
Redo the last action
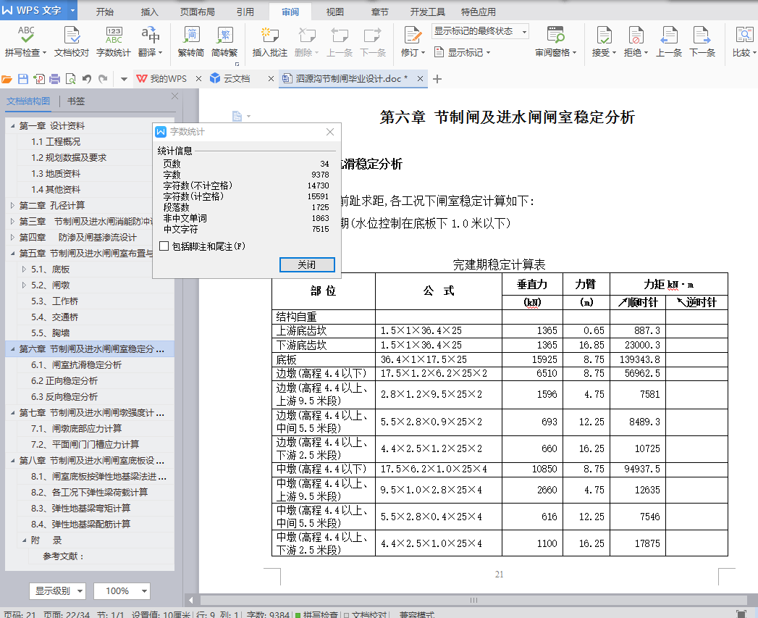coord(103,79)
